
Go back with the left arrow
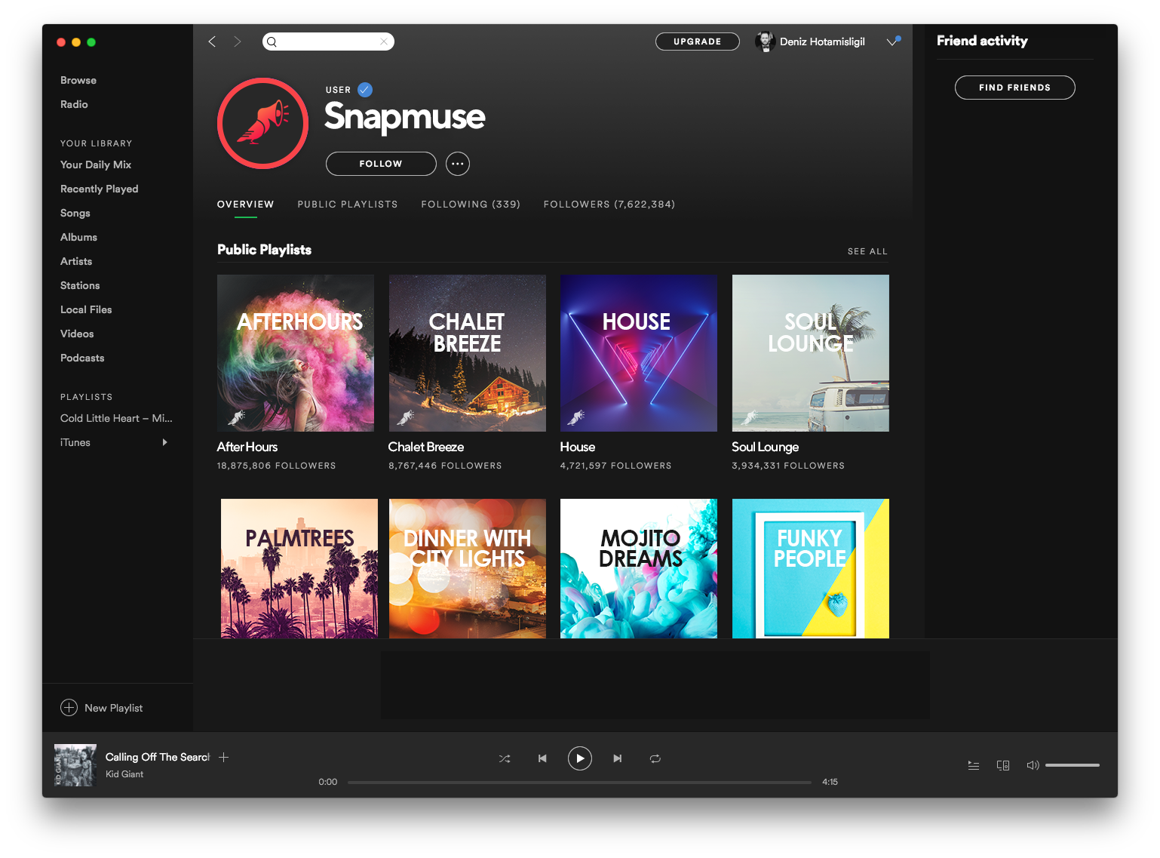[x=212, y=42]
